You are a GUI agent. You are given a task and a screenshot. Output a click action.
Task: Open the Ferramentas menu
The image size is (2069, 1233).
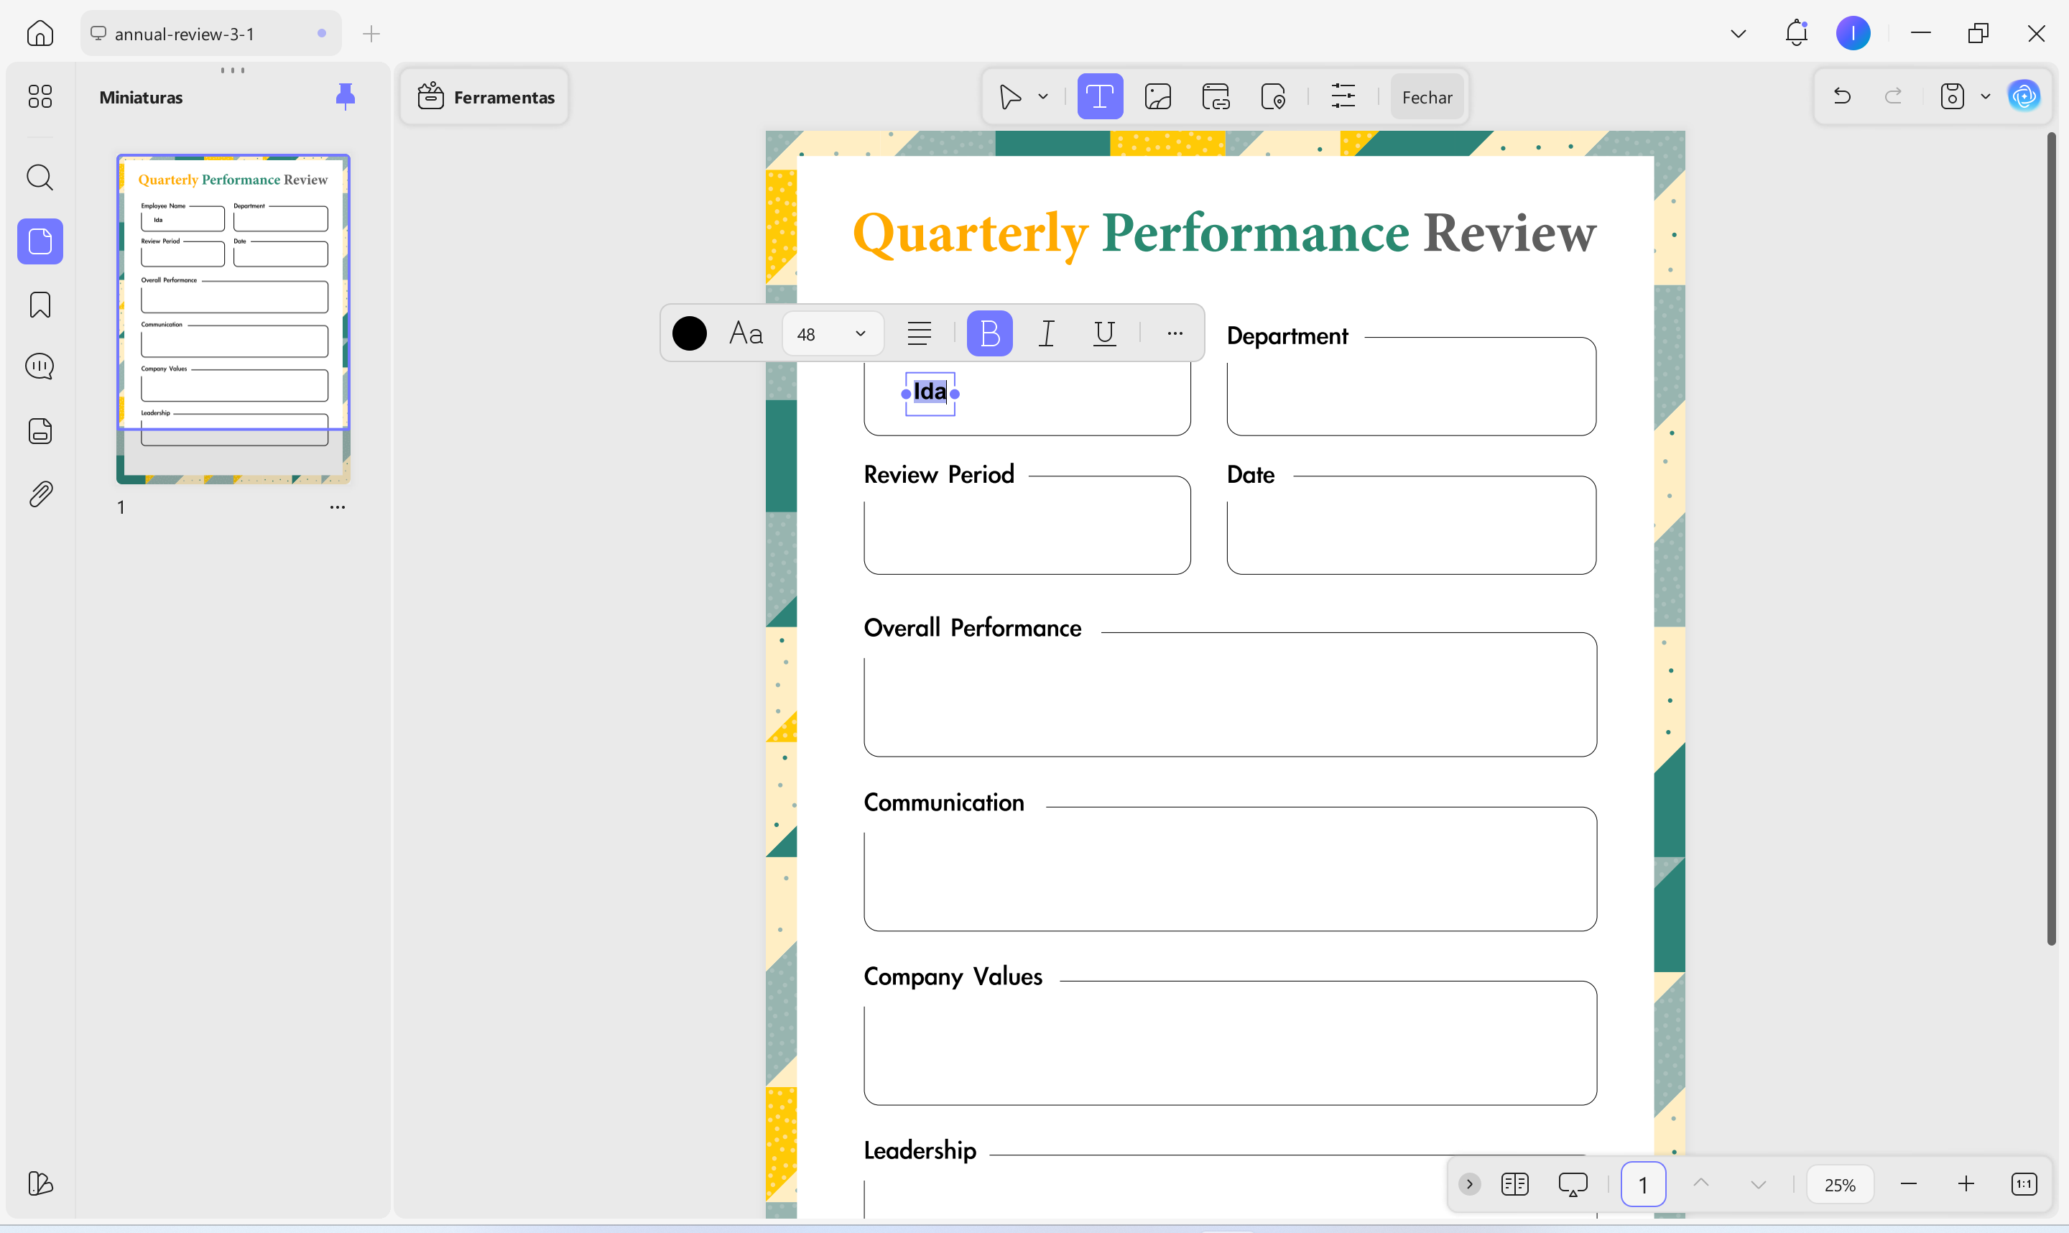pos(485,96)
